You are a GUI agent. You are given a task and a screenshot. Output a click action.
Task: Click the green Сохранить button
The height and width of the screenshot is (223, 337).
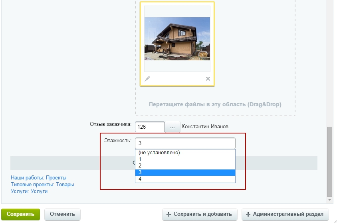point(21,214)
